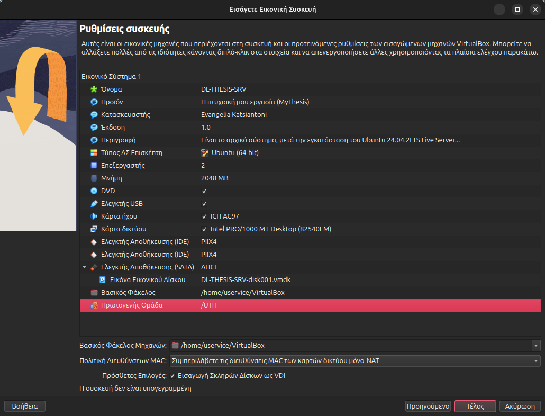Viewport: 545px width, 416px height.
Task: Click the CPU icon beside Επεξεργαστής
Action: [x=94, y=166]
